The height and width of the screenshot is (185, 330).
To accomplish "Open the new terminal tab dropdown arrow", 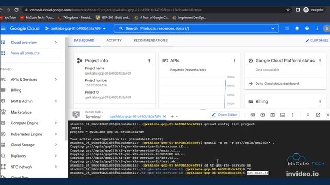I will [x=177, y=116].
